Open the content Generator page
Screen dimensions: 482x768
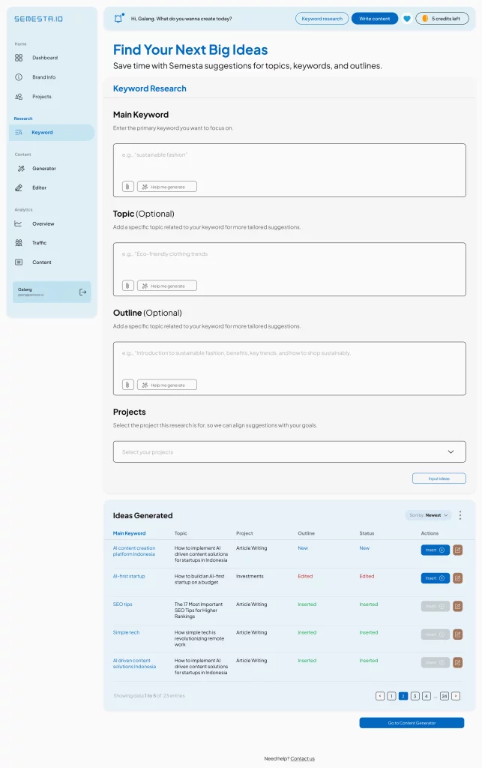44,169
